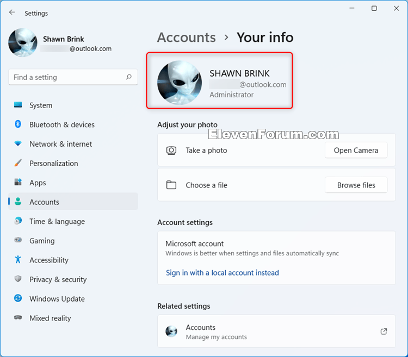
Task: Click the Microsoft account heading text
Action: tap(194, 244)
